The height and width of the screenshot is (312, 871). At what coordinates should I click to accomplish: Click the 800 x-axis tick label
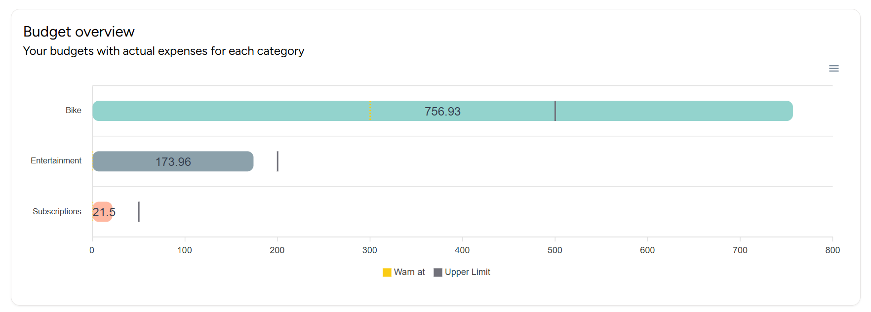(x=832, y=250)
